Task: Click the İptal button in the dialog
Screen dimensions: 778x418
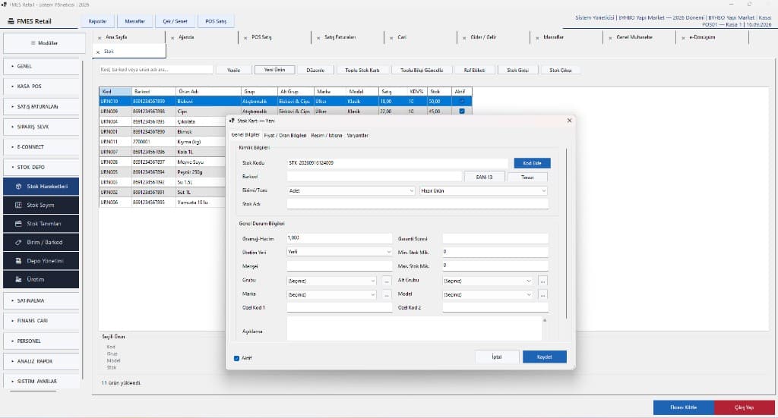Action: (x=497, y=357)
